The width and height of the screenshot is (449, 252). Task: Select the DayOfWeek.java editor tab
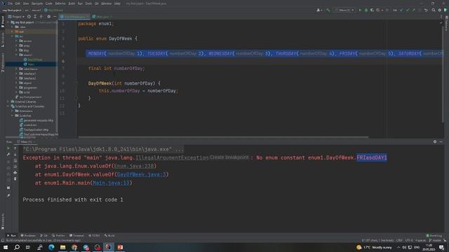click(x=74, y=17)
